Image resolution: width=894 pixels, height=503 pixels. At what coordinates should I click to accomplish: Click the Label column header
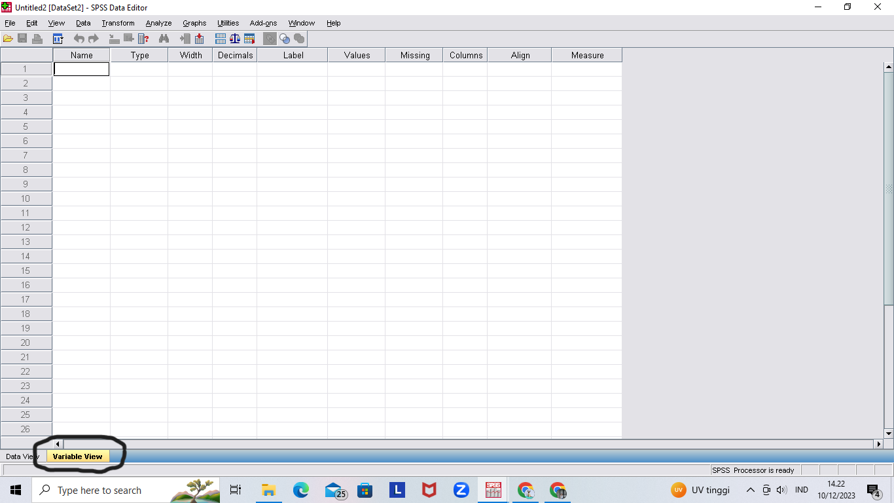coord(293,55)
